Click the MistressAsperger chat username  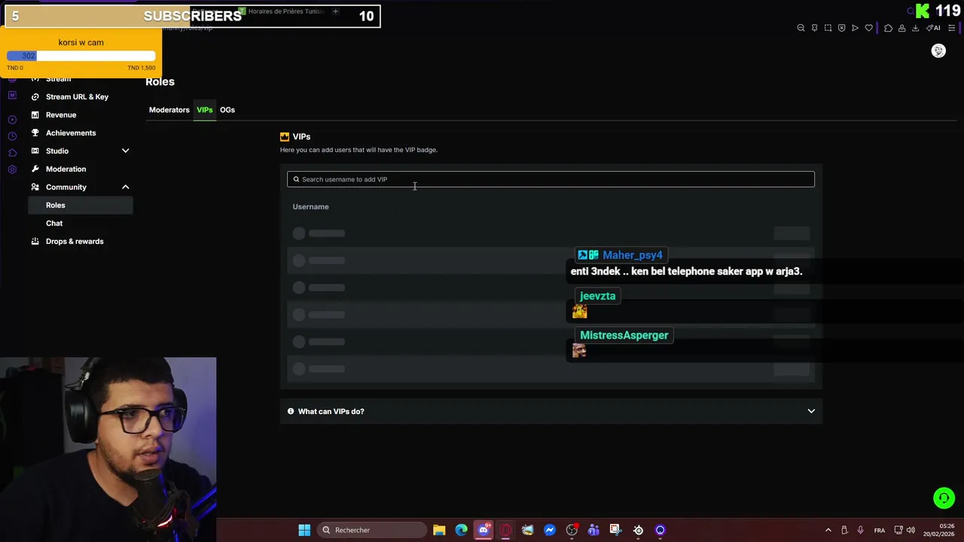coord(624,335)
